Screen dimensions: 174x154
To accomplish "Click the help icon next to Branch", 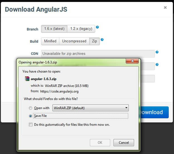I will tap(97, 27).
